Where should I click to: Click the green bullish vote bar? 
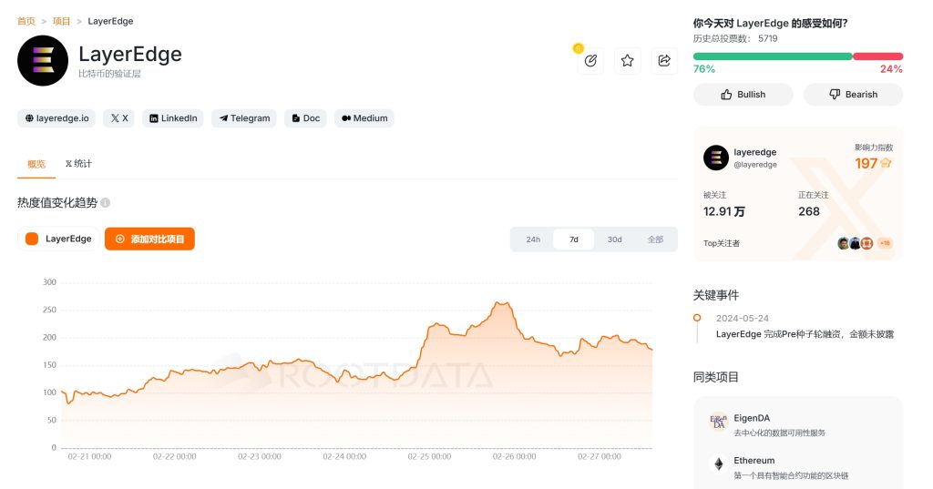(773, 56)
